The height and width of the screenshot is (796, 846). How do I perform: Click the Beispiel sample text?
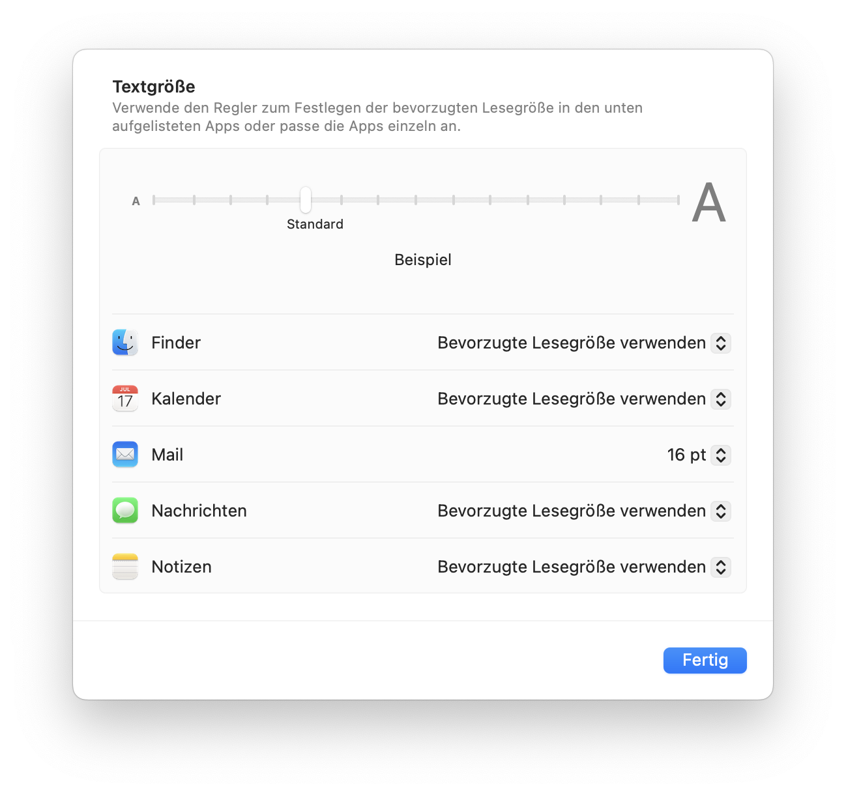[422, 260]
